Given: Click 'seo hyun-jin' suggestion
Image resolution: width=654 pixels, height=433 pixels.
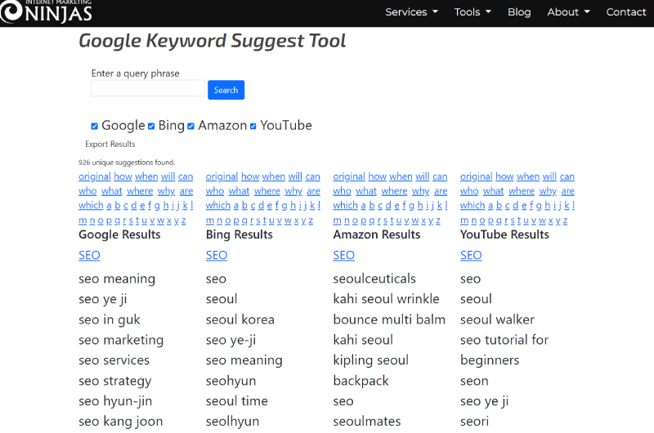Looking at the screenshot, I should [115, 401].
